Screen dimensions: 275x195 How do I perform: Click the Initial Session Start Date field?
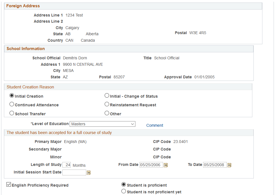click(x=74, y=172)
